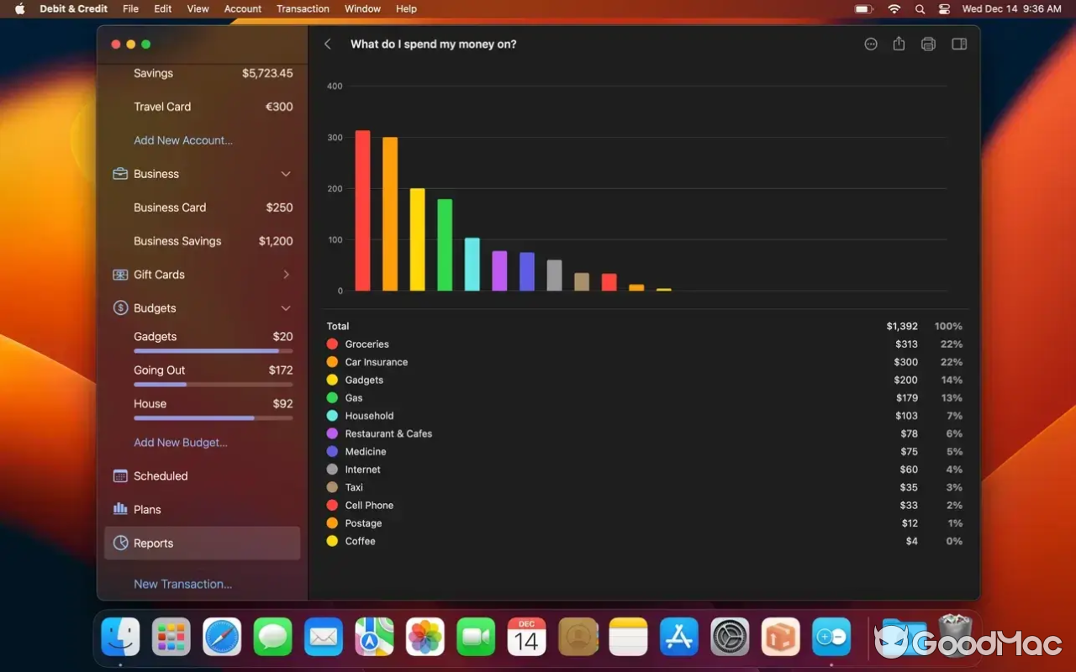
Task: Expand Gift Cards using its right chevron
Action: coord(285,275)
